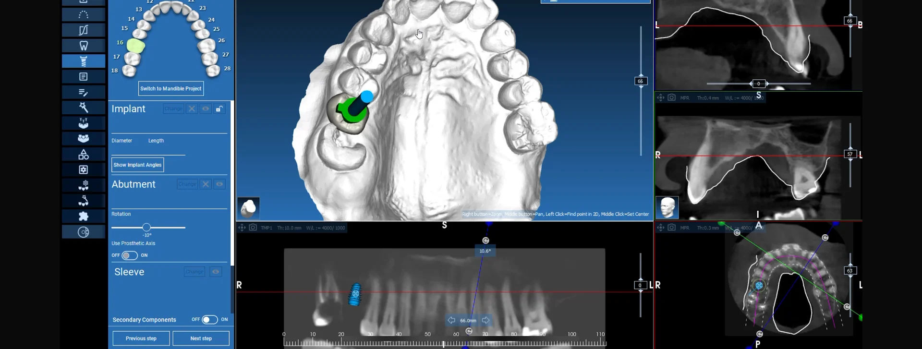Click the panoramic view pan icon

coord(242,228)
